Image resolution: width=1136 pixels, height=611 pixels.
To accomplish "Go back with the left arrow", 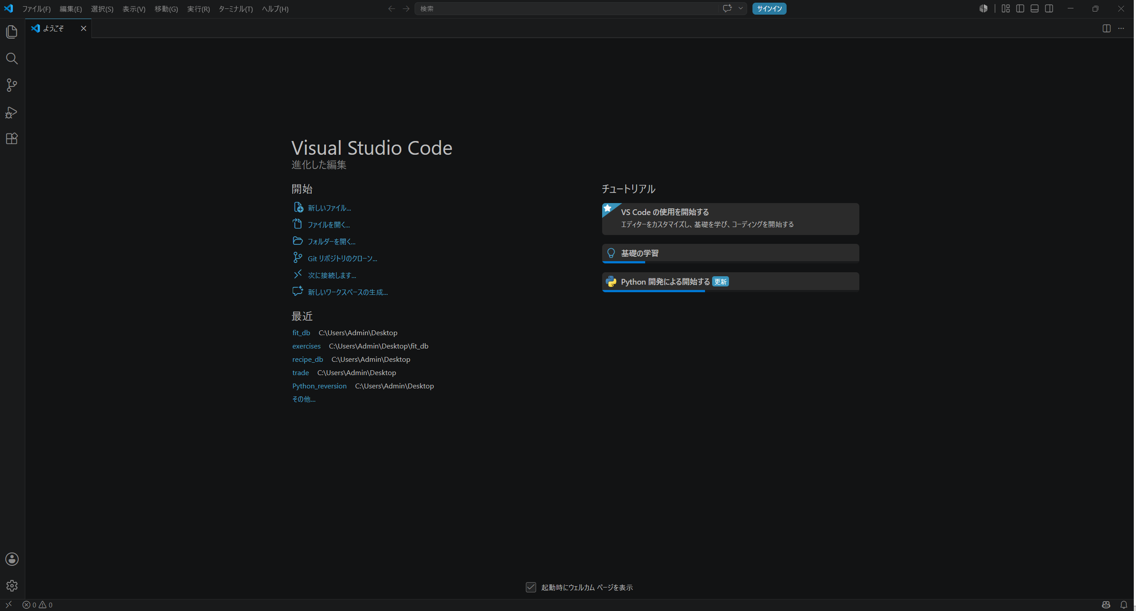I will [392, 8].
